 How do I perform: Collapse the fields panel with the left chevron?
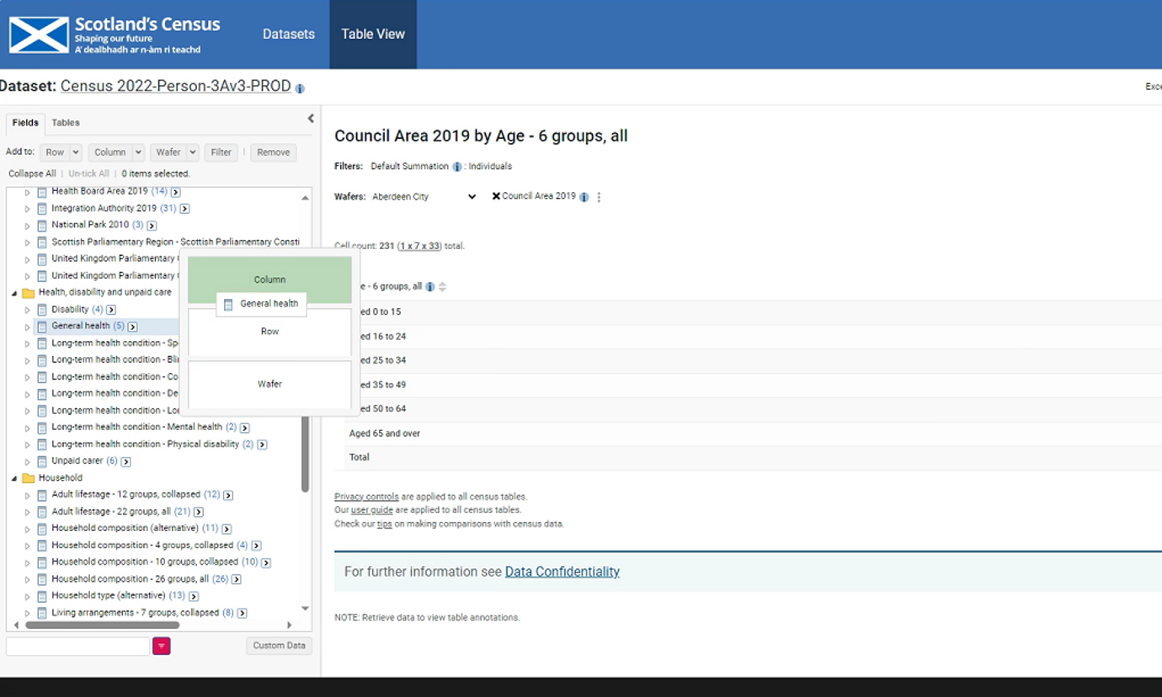[x=311, y=119]
